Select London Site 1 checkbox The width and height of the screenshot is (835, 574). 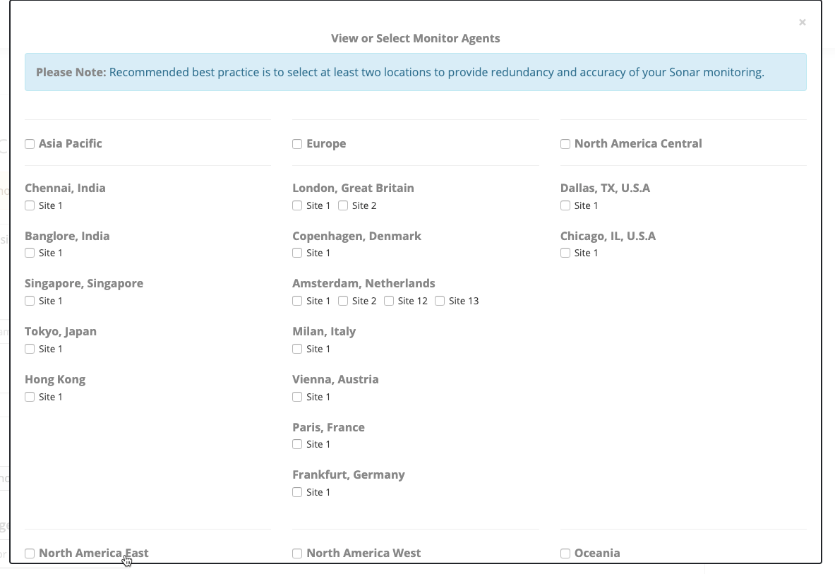coord(297,205)
